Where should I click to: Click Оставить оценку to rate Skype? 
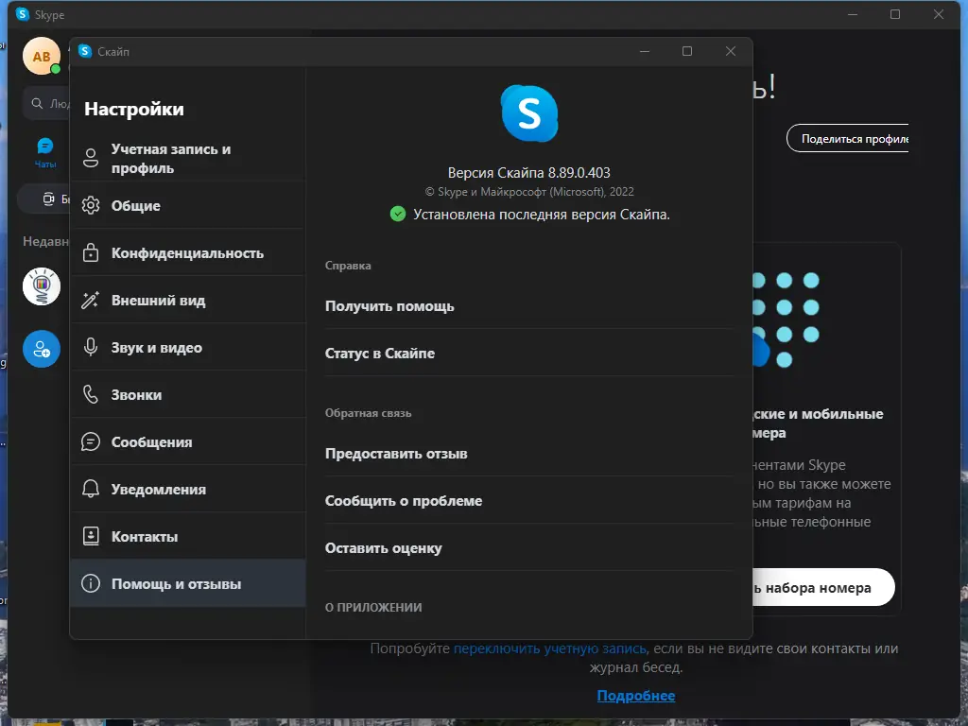click(386, 547)
